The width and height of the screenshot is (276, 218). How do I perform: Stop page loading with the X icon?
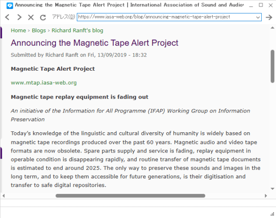click(x=31, y=17)
